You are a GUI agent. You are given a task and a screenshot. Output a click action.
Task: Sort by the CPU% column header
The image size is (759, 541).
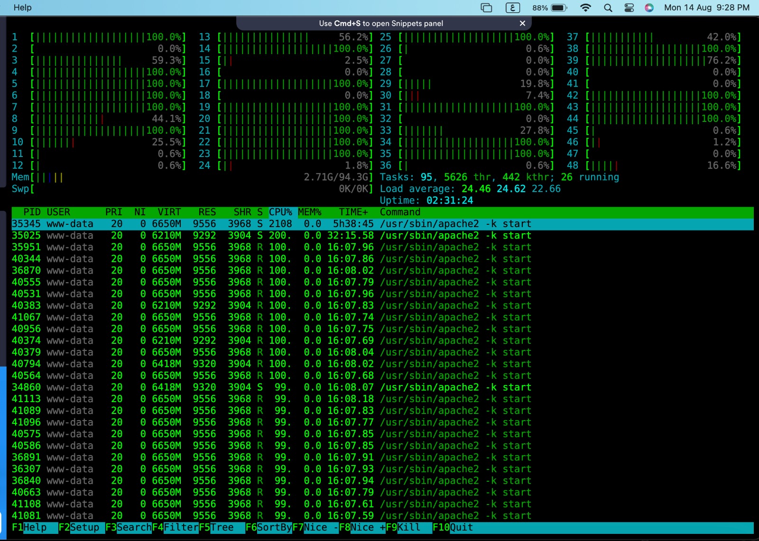click(280, 212)
